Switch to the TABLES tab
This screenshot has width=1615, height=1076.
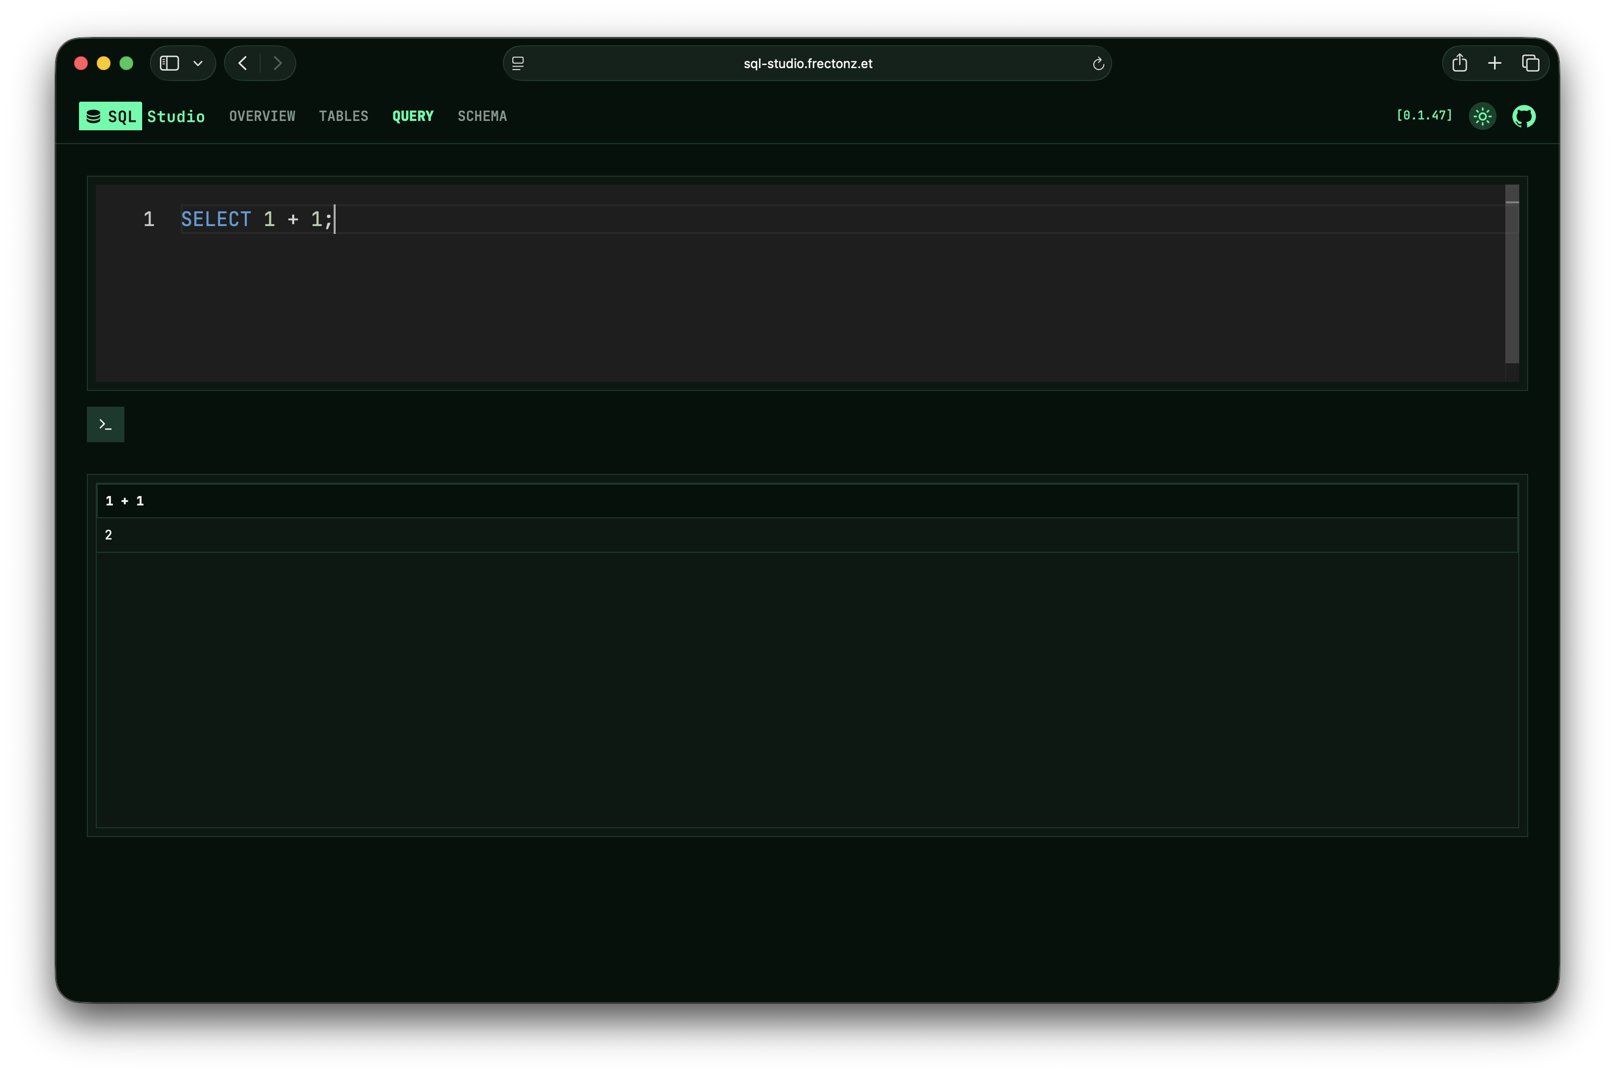pyautogui.click(x=343, y=116)
